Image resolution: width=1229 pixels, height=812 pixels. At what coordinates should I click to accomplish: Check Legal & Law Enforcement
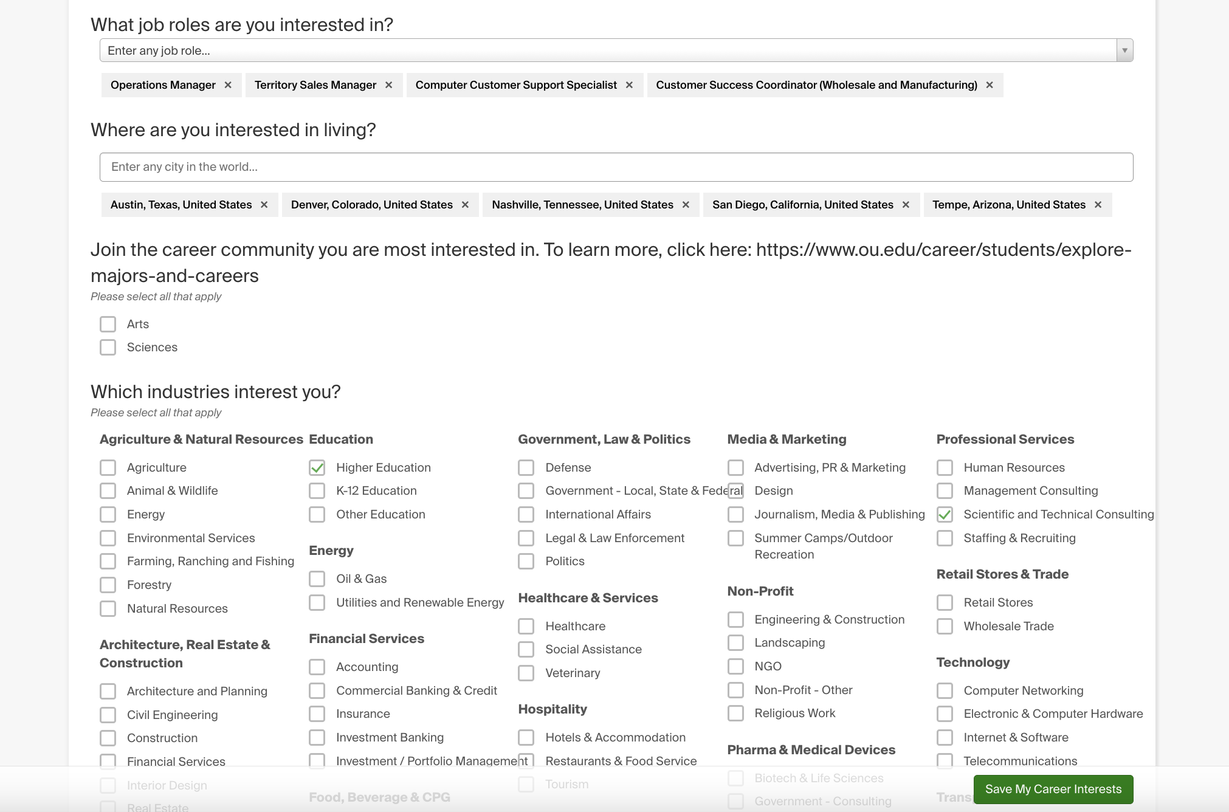[526, 538]
